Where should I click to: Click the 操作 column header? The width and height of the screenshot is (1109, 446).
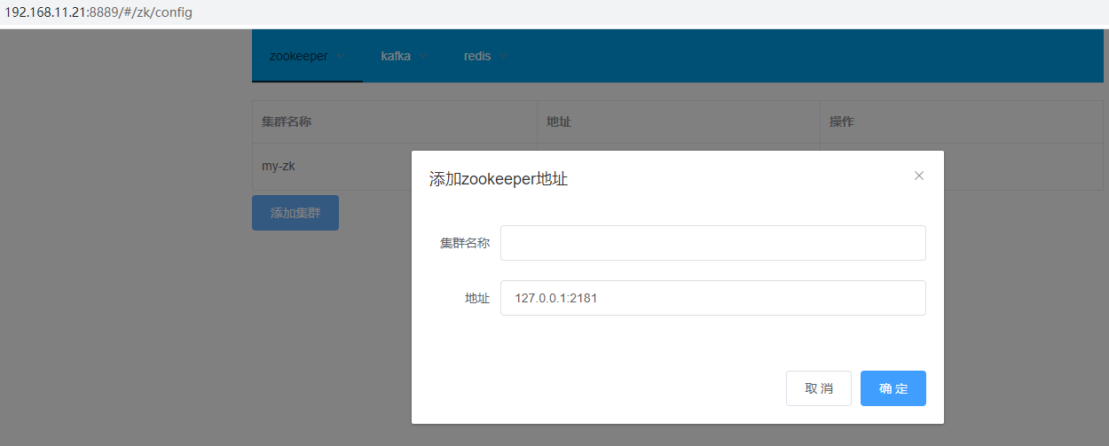click(962, 122)
